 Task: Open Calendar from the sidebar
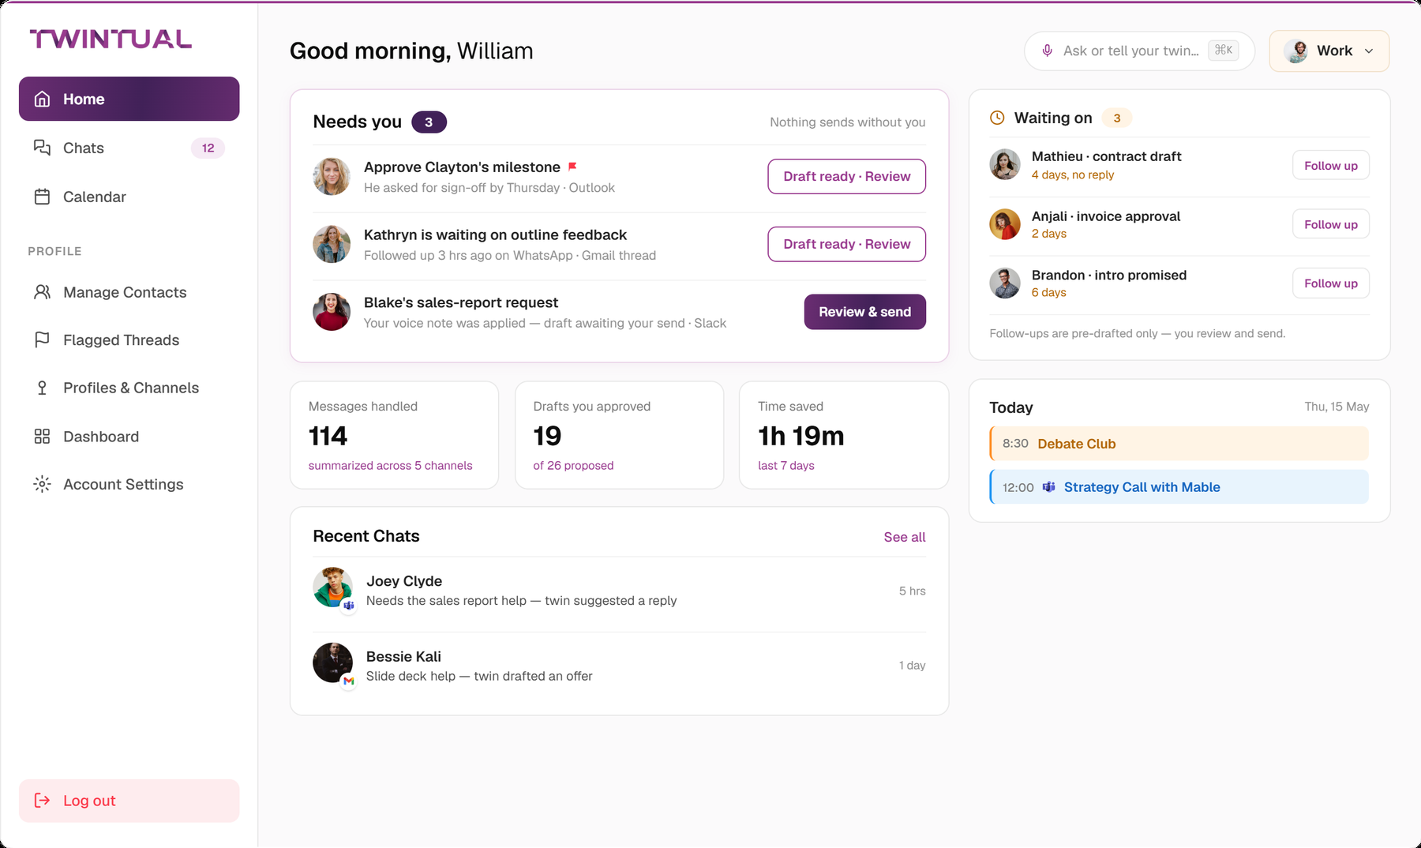129,197
